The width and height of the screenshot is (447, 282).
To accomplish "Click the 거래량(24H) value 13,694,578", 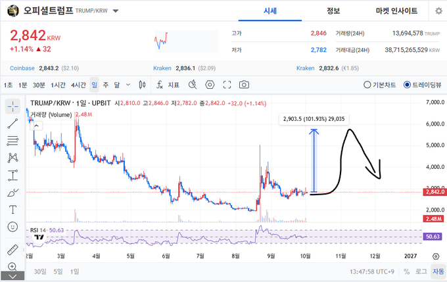I will point(408,33).
